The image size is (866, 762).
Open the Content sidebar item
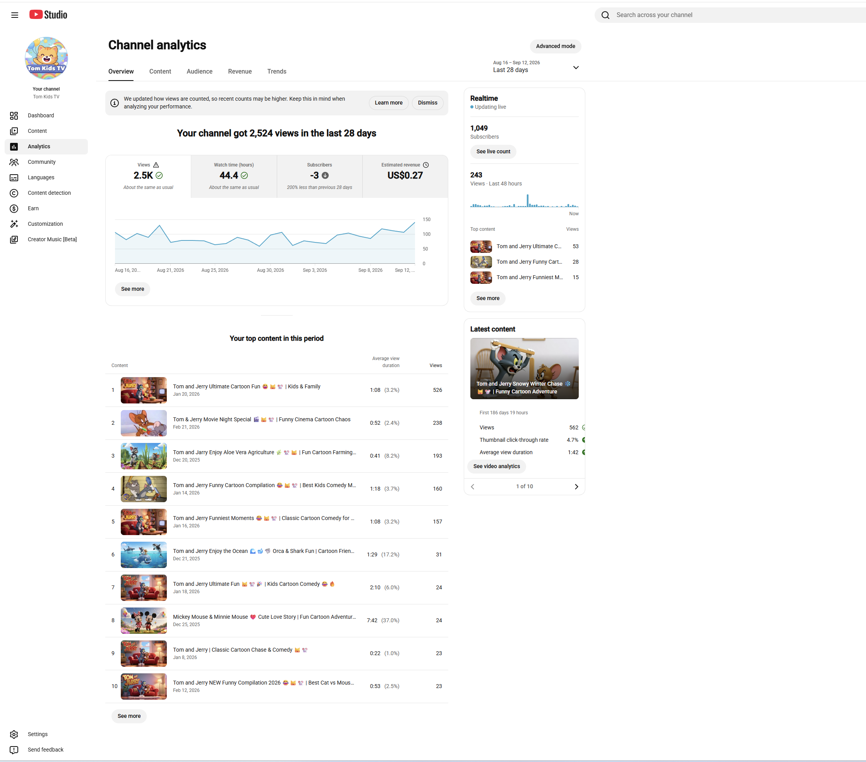pyautogui.click(x=46, y=131)
